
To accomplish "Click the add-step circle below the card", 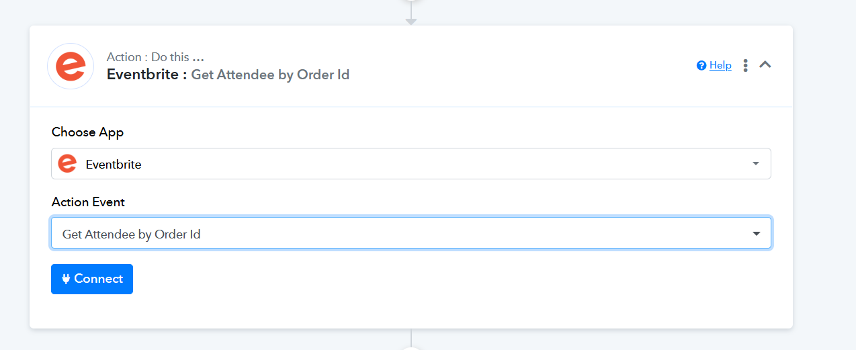I will (x=411, y=347).
